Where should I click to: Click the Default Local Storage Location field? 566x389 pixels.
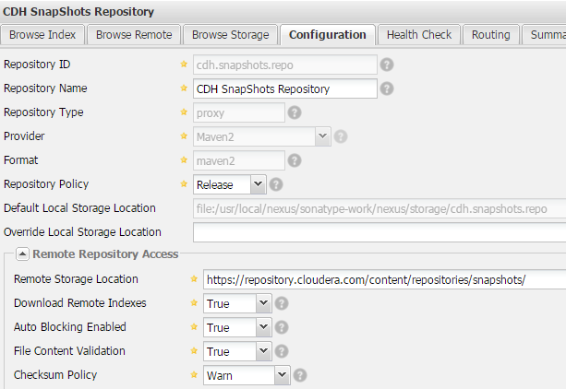[x=379, y=208]
